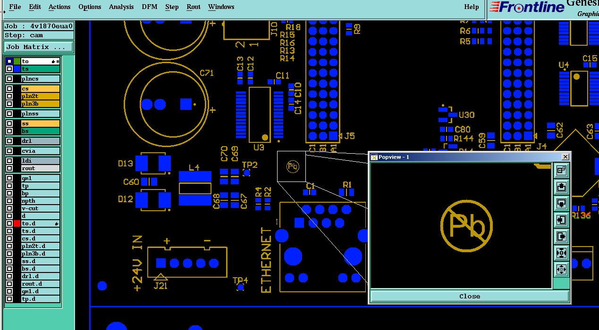Enable the checkbox for layer 'cs'
This screenshot has width=599, height=330.
point(9,89)
